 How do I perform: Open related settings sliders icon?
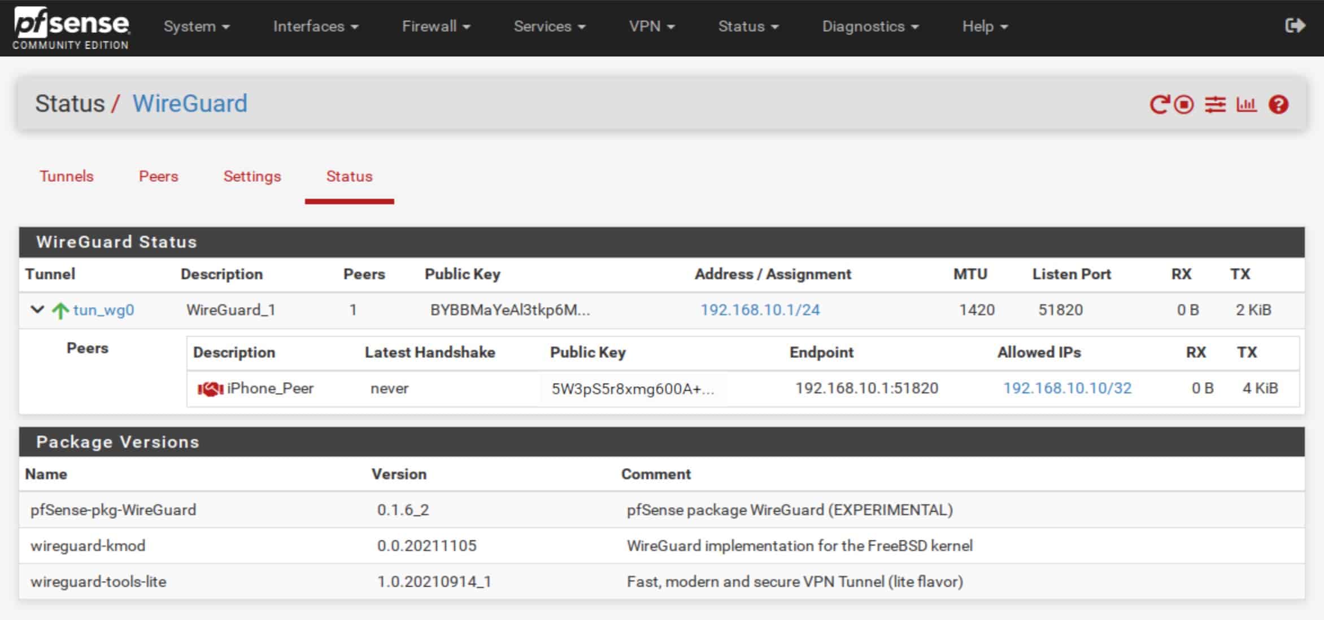(1215, 104)
